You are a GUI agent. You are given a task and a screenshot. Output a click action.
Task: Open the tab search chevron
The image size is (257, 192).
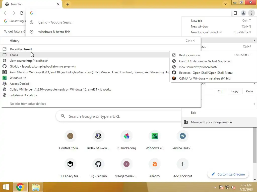[226, 4]
